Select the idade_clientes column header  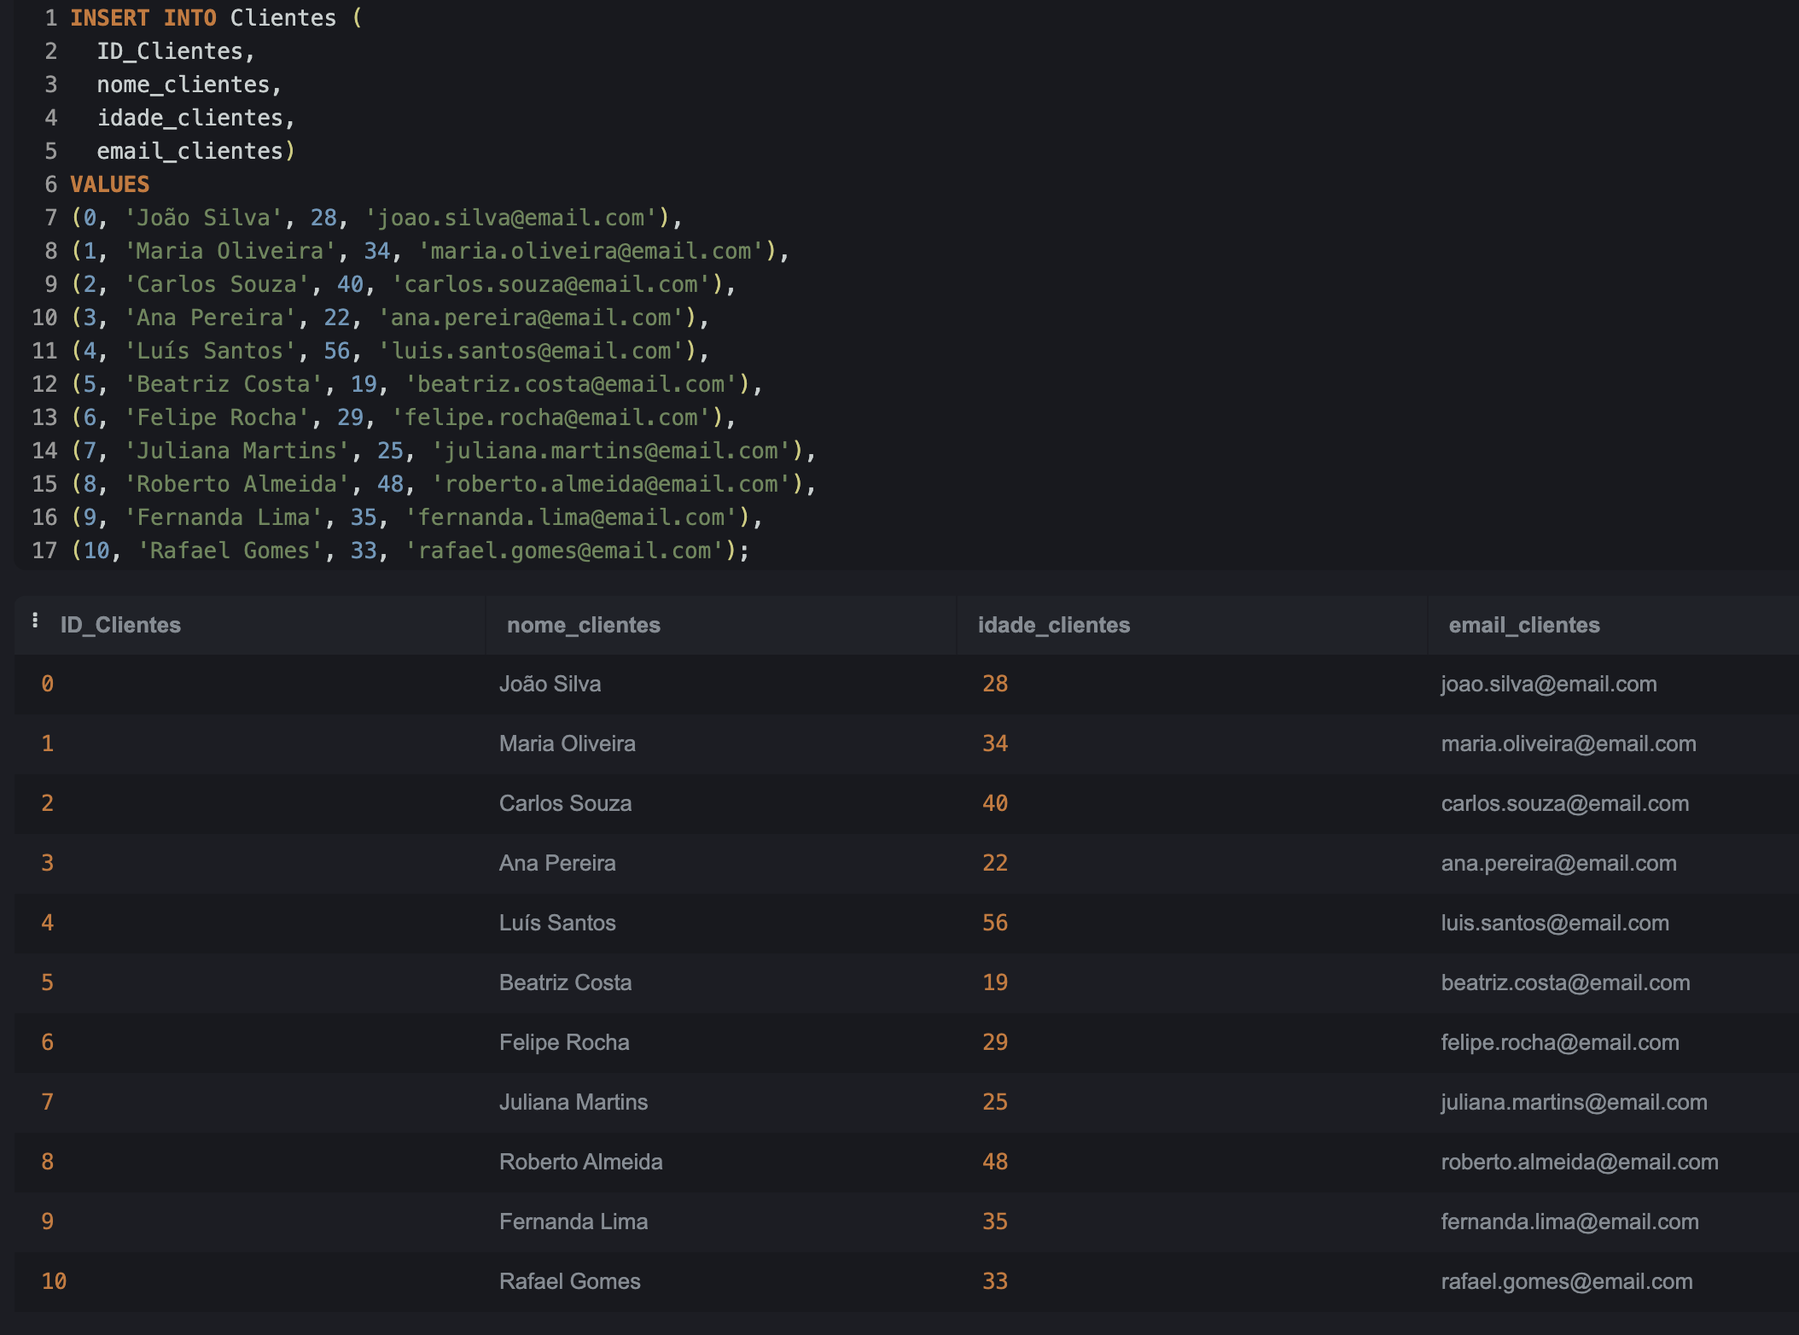(1054, 625)
